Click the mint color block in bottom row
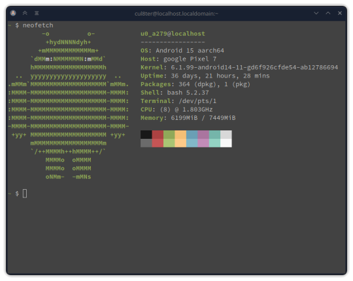The height and width of the screenshot is (281, 353). coord(215,143)
